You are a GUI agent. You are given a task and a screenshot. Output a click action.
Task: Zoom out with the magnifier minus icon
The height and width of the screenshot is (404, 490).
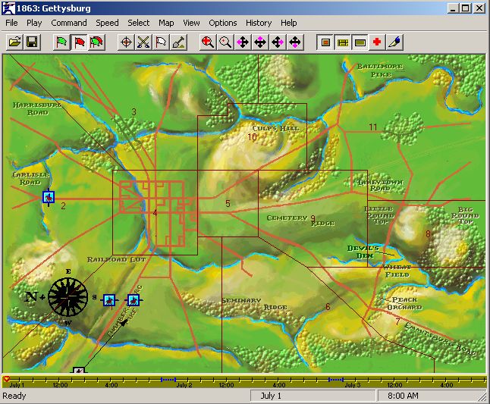(225, 42)
